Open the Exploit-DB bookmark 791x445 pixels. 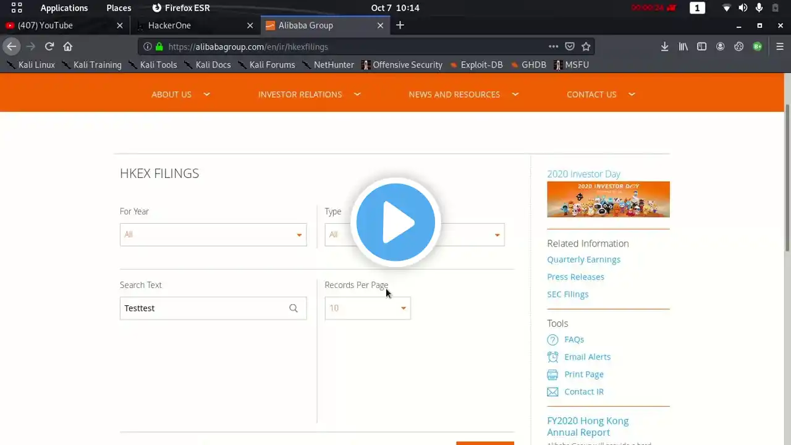(476, 65)
